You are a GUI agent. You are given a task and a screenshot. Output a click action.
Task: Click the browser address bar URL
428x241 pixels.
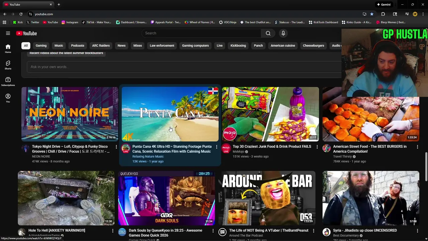[44, 14]
